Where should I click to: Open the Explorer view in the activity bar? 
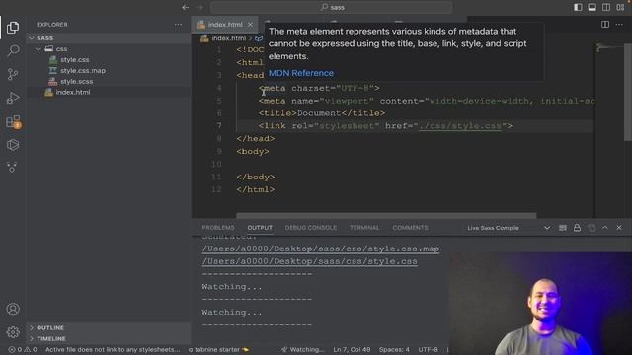(x=13, y=28)
